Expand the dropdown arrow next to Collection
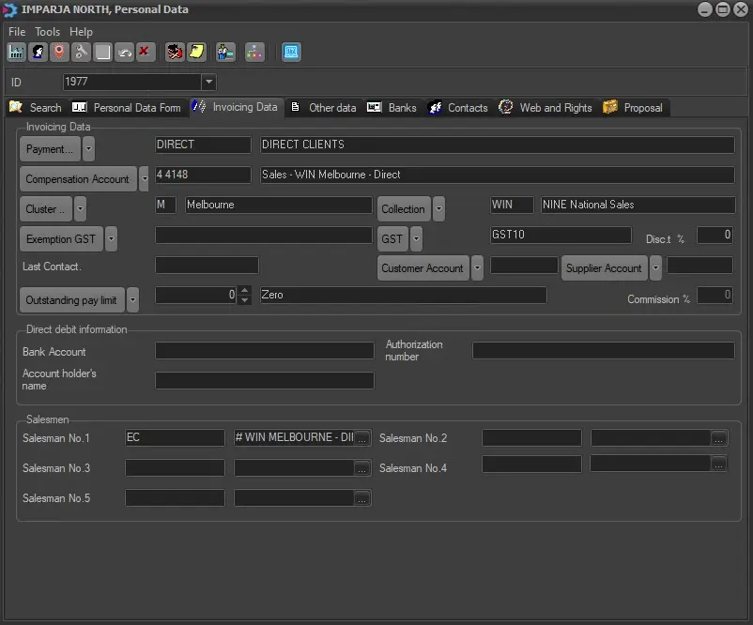 pyautogui.click(x=438, y=209)
